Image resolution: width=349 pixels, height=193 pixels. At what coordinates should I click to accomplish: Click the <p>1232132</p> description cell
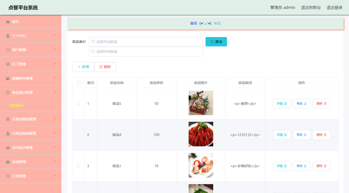[x=245, y=135]
